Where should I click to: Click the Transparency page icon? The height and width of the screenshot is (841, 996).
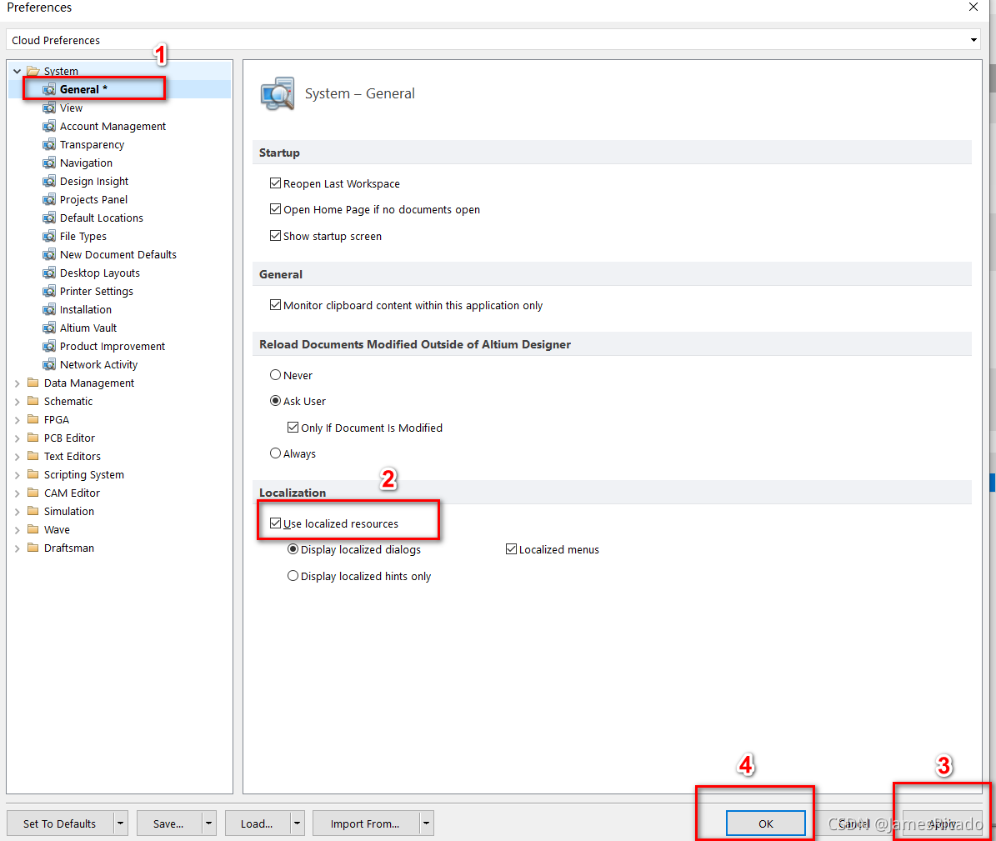click(49, 145)
